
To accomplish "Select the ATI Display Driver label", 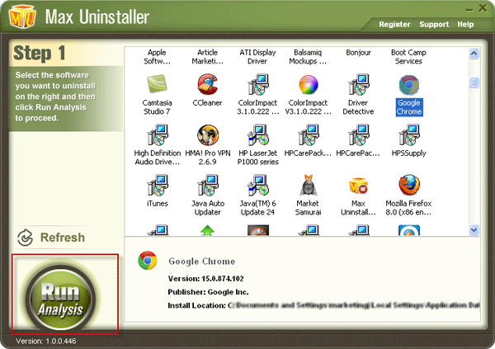I will 257,57.
